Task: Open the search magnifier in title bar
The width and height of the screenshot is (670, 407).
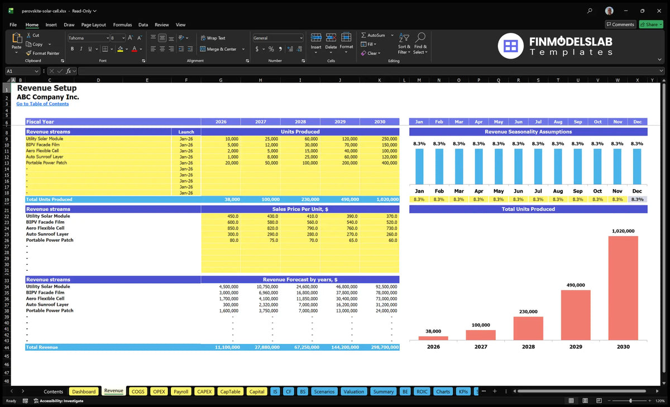Action: point(590,11)
